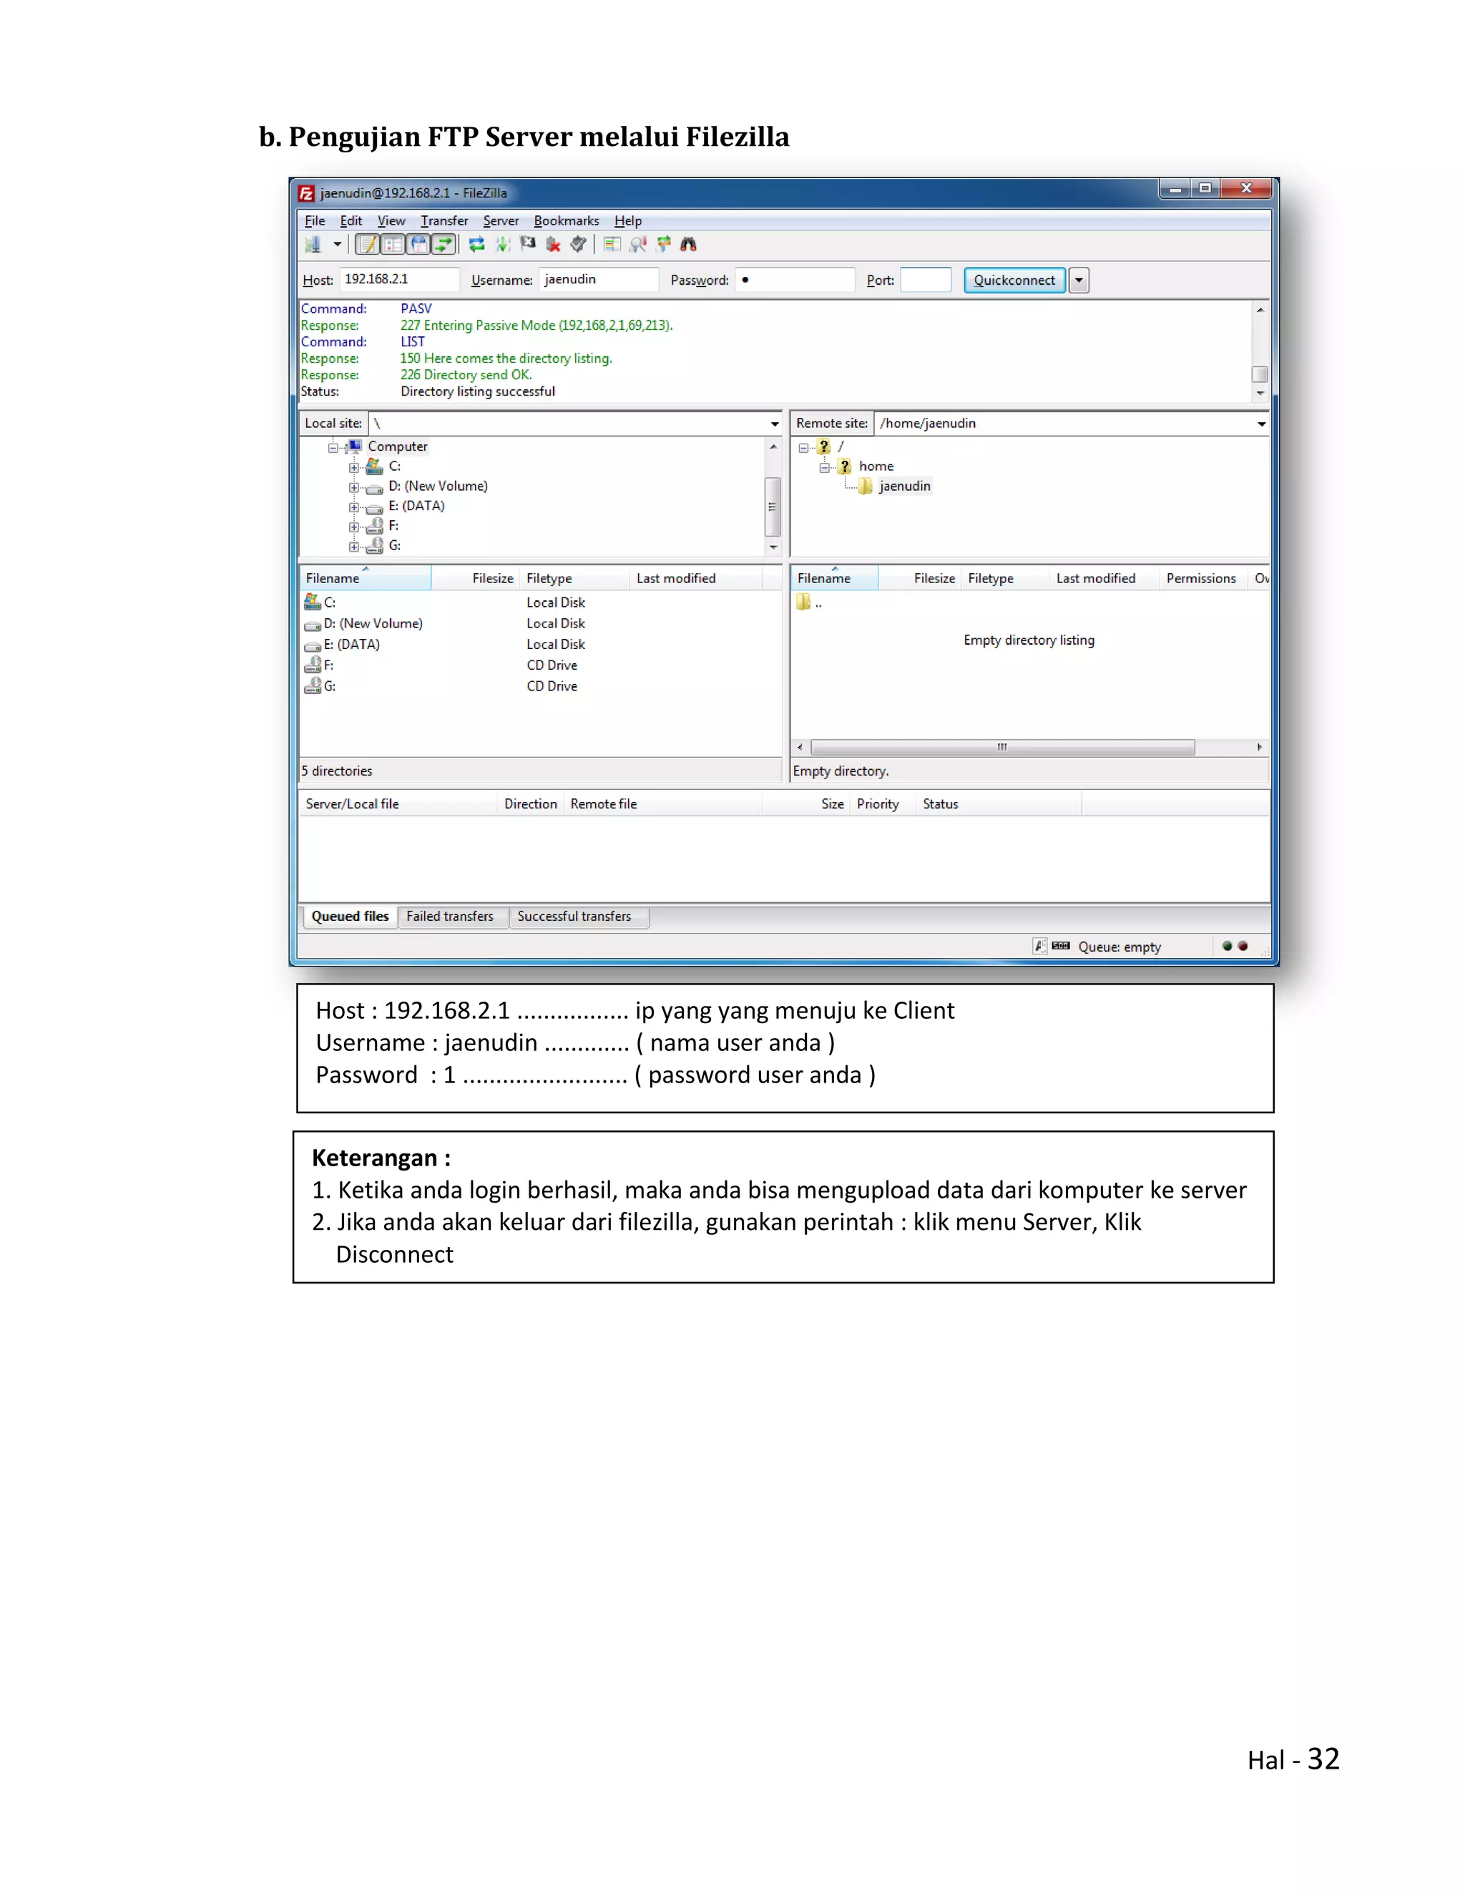1465x1896 pixels.
Task: Sort remote list by Permissions column
Action: click(x=1202, y=578)
